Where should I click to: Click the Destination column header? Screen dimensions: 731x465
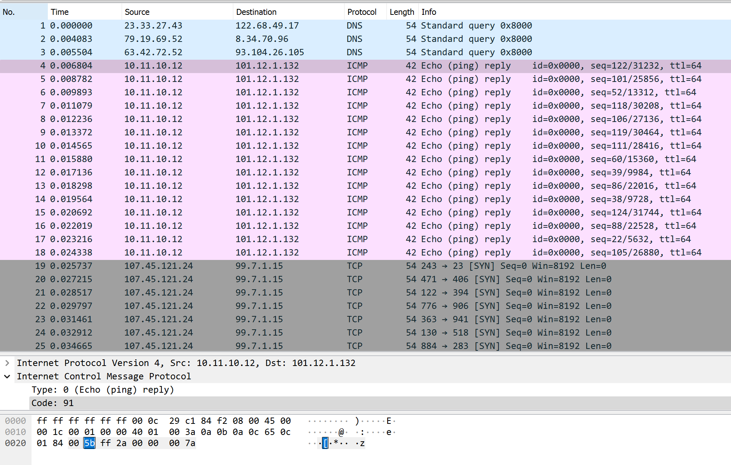click(256, 11)
